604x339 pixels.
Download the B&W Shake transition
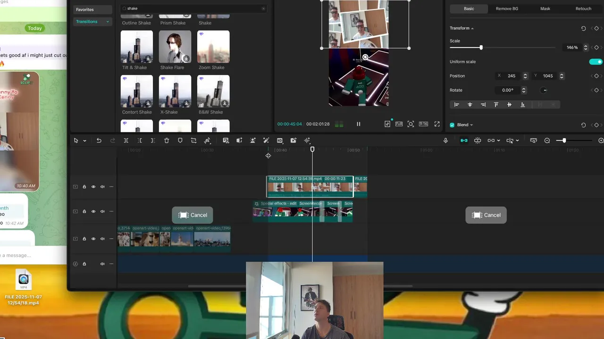point(225,103)
